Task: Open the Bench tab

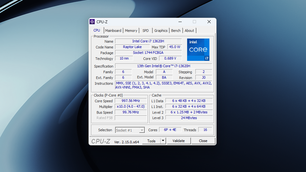Action: (176, 31)
